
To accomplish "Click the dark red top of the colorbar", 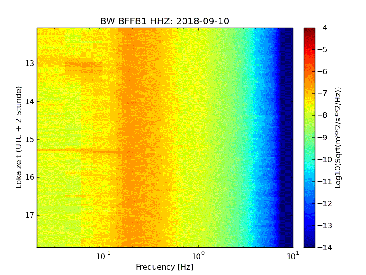I will click(x=309, y=32).
